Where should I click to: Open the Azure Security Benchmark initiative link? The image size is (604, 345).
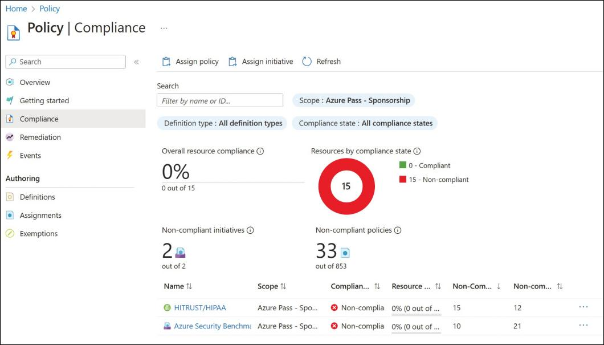tap(213, 326)
